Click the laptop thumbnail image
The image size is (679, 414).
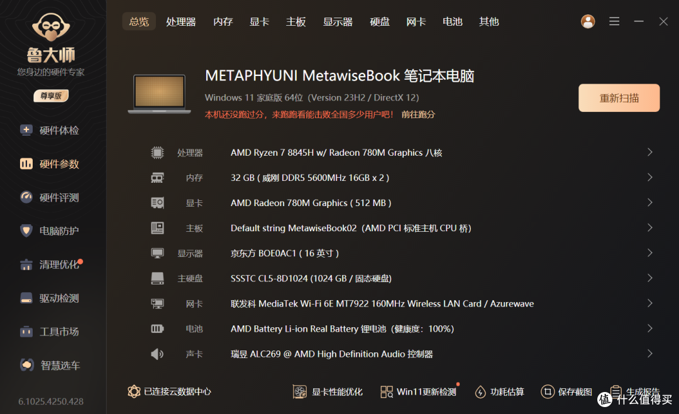(159, 94)
